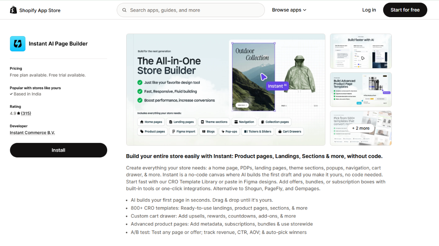Click the '800+ CRO templates' bullet text

click(219, 208)
